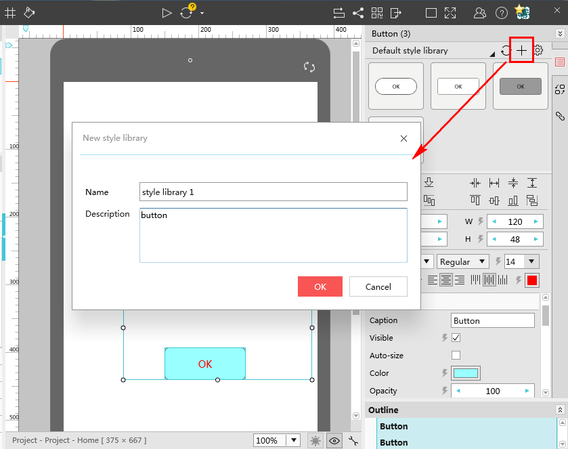The height and width of the screenshot is (449, 568).
Task: Decrease height value 48
Action: (494, 239)
